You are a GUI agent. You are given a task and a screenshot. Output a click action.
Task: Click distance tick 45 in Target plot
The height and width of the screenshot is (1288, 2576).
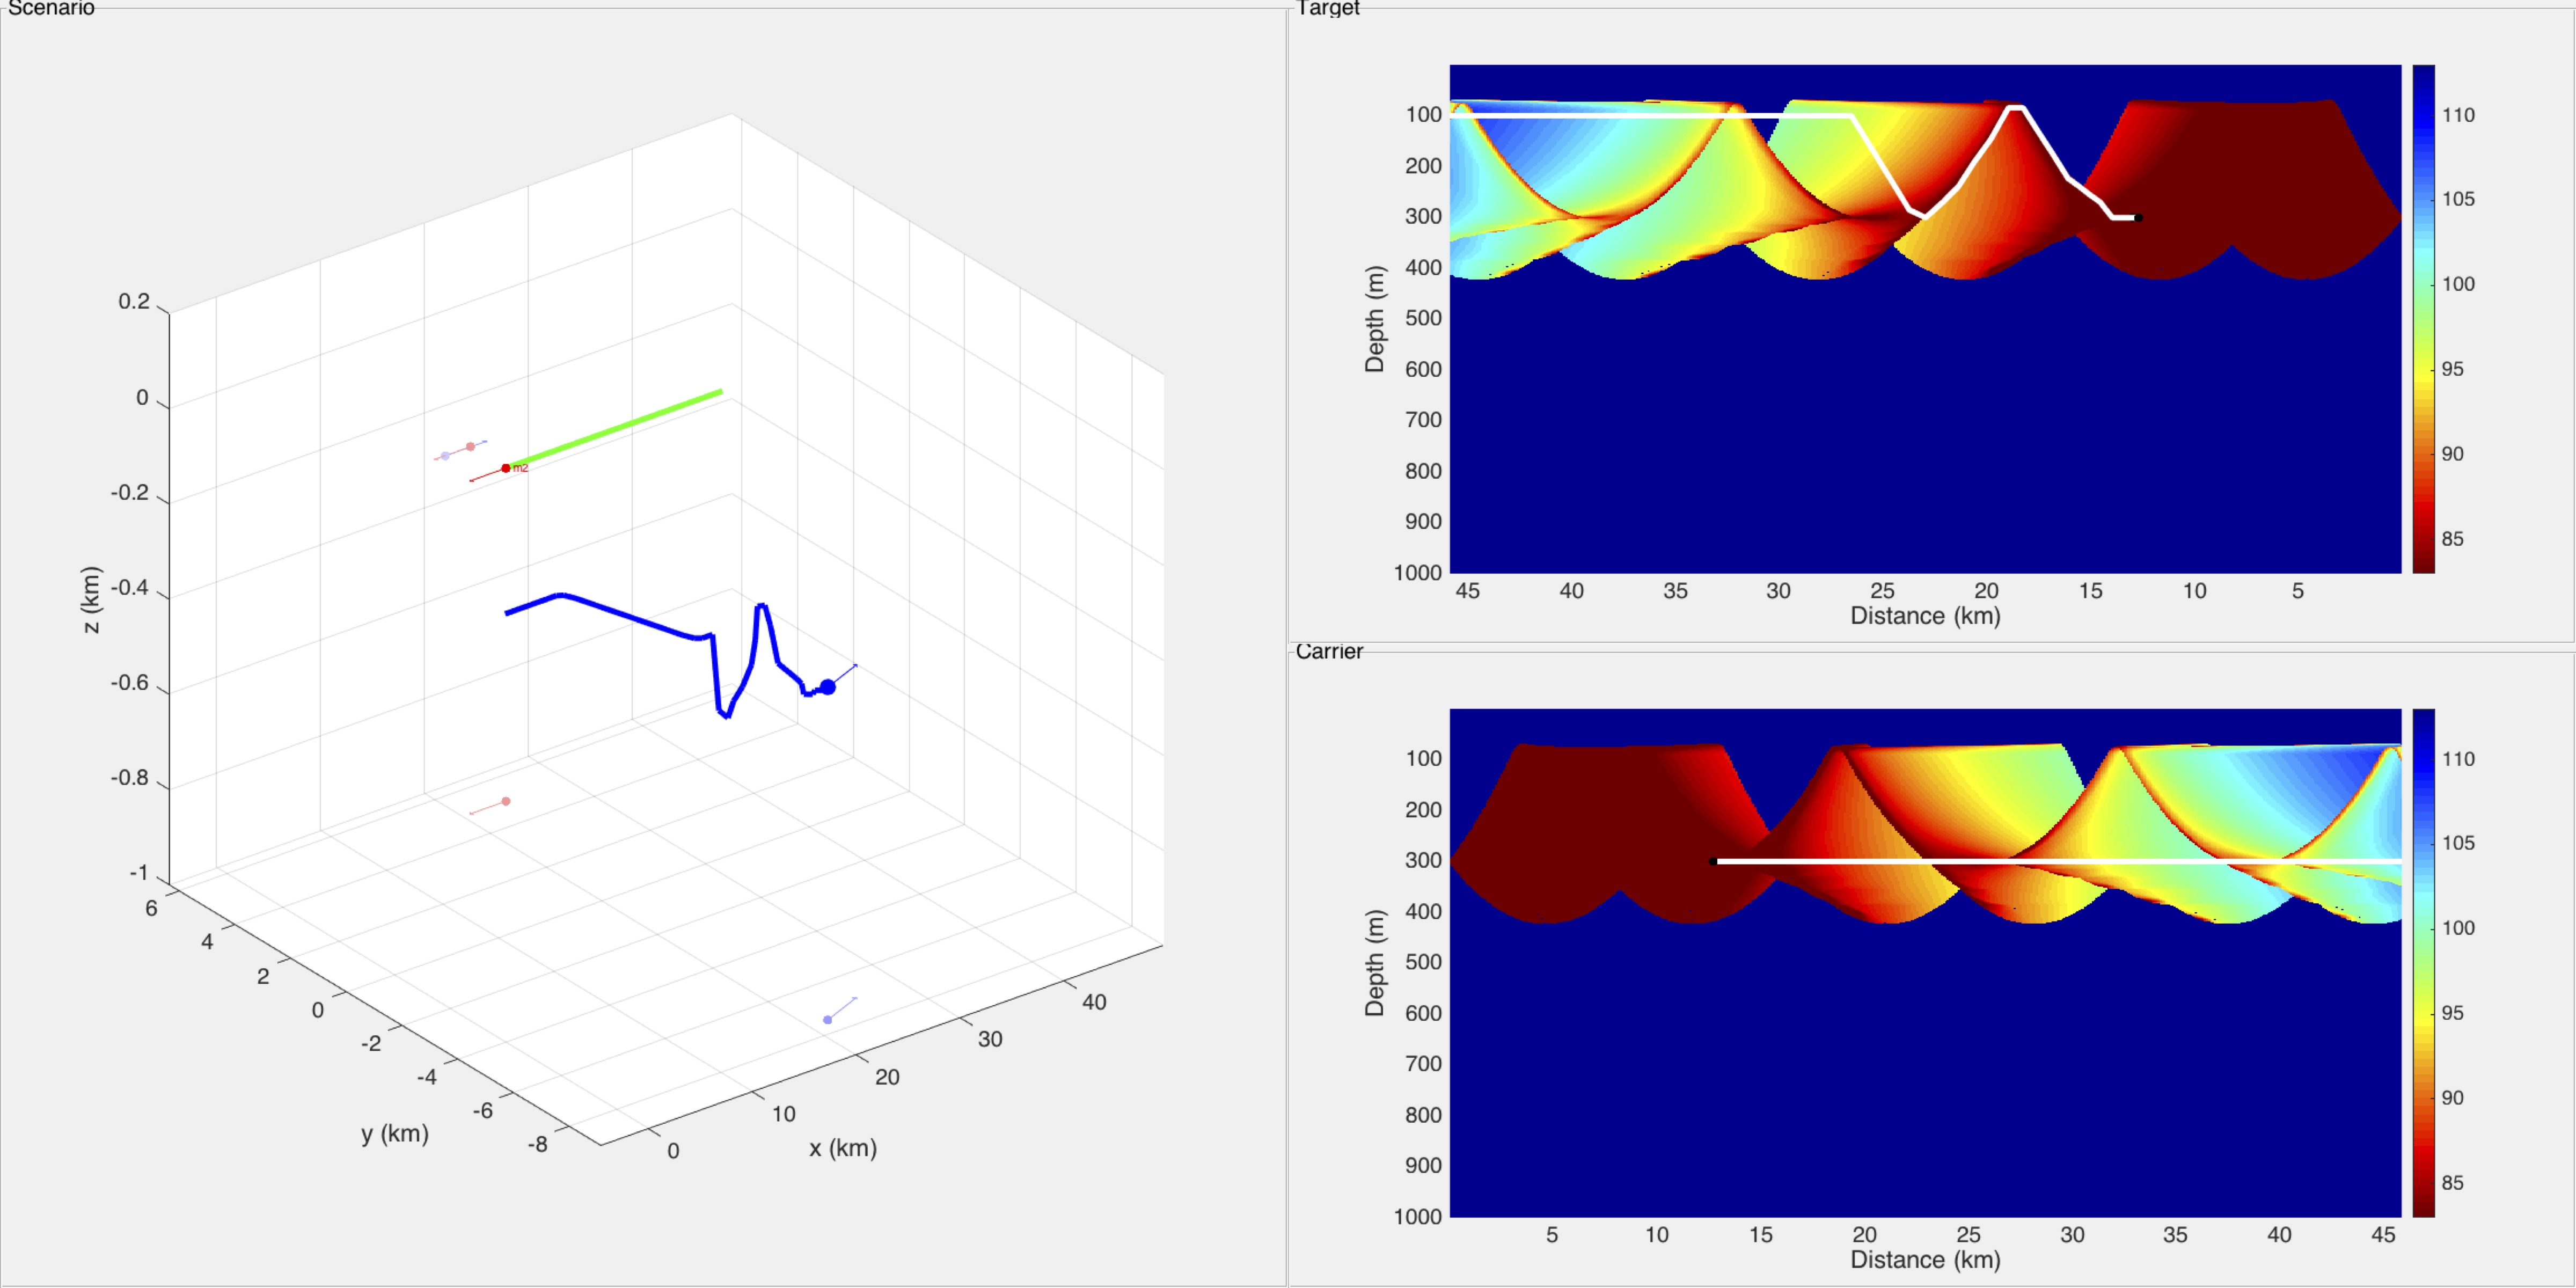(1467, 591)
